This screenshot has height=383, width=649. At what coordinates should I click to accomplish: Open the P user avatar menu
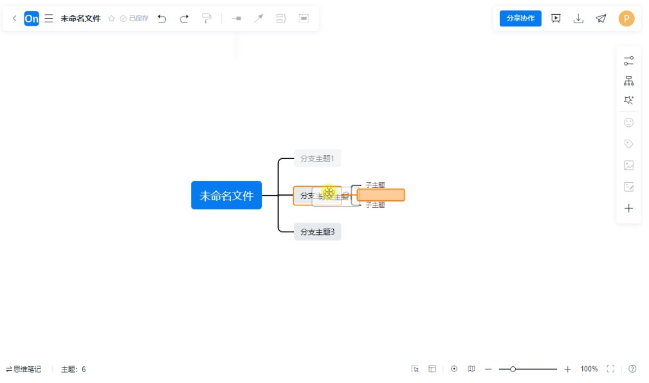coord(626,19)
